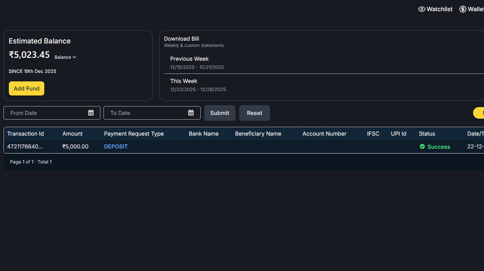Open the Watchlist eye icon
This screenshot has width=484, height=271.
coord(422,9)
